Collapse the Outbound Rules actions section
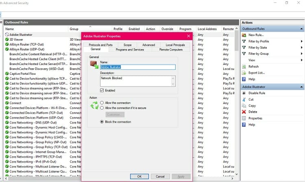The width and height of the screenshot is (305, 182). tap(301, 29)
